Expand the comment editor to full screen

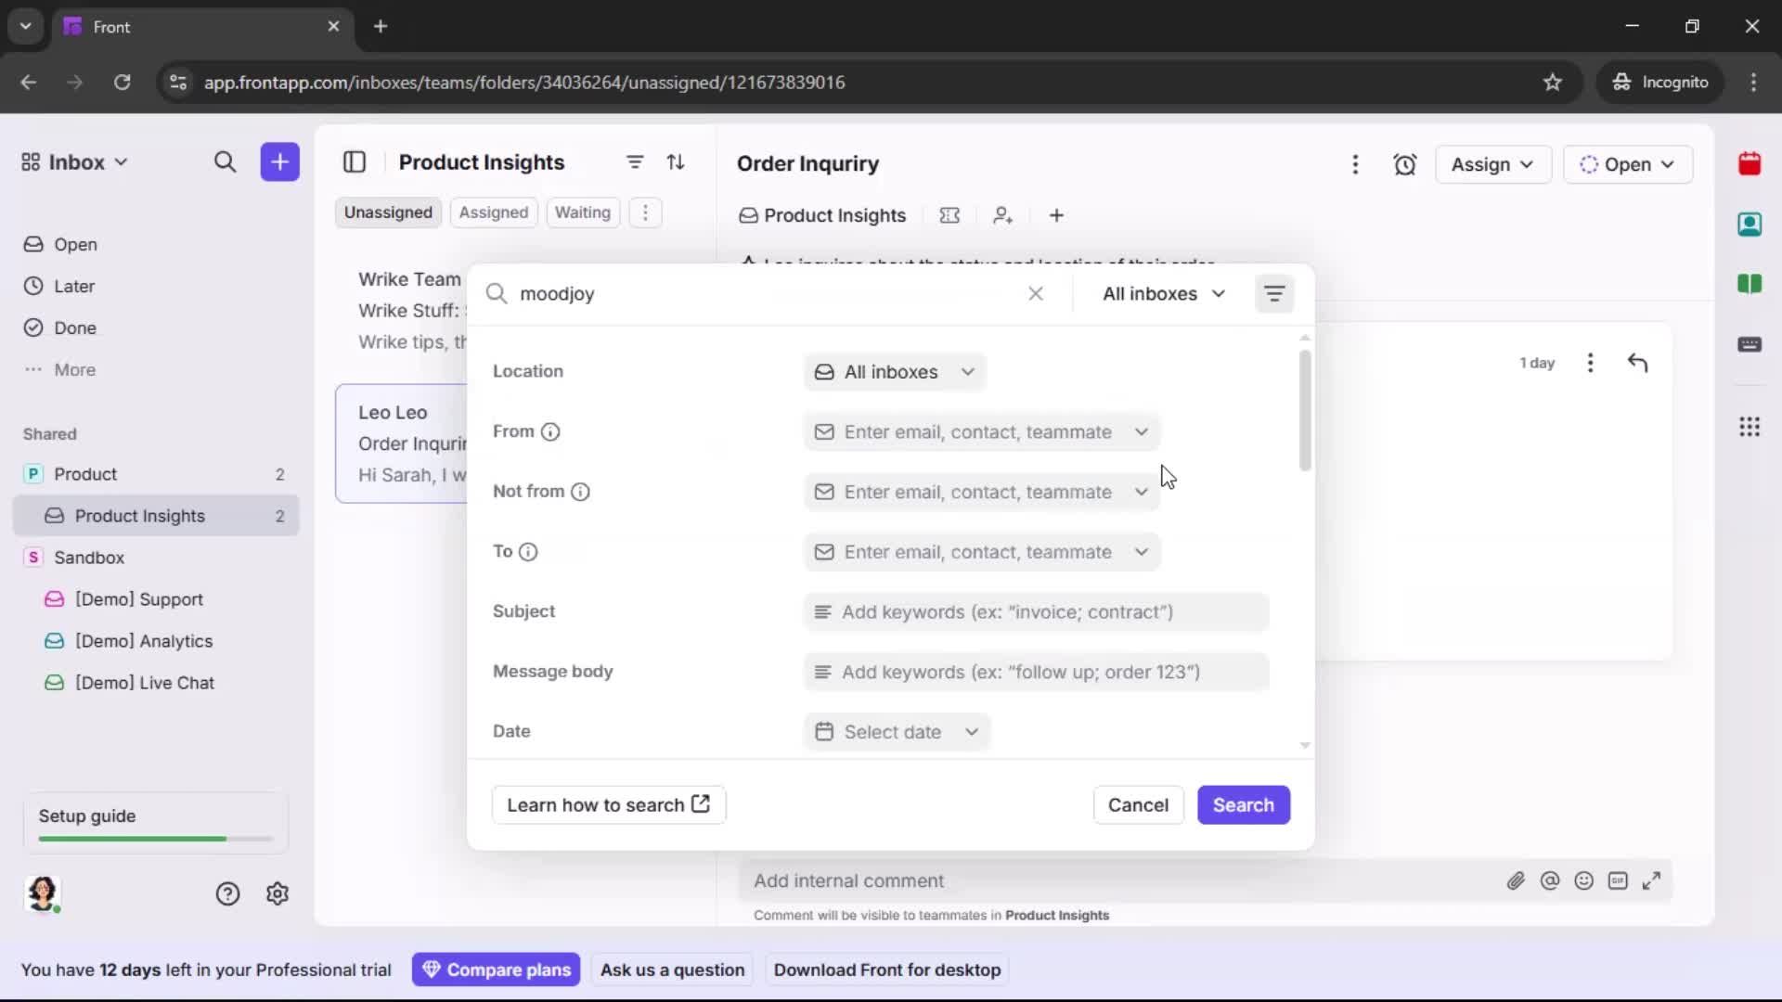pyautogui.click(x=1653, y=880)
